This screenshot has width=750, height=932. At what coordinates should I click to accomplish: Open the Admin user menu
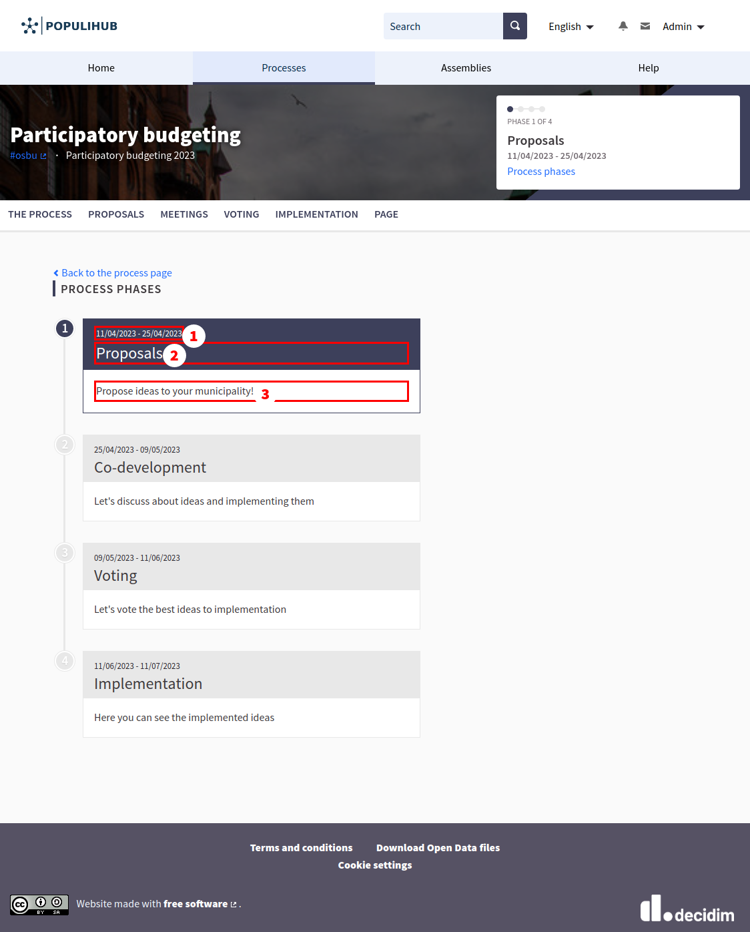click(x=683, y=27)
